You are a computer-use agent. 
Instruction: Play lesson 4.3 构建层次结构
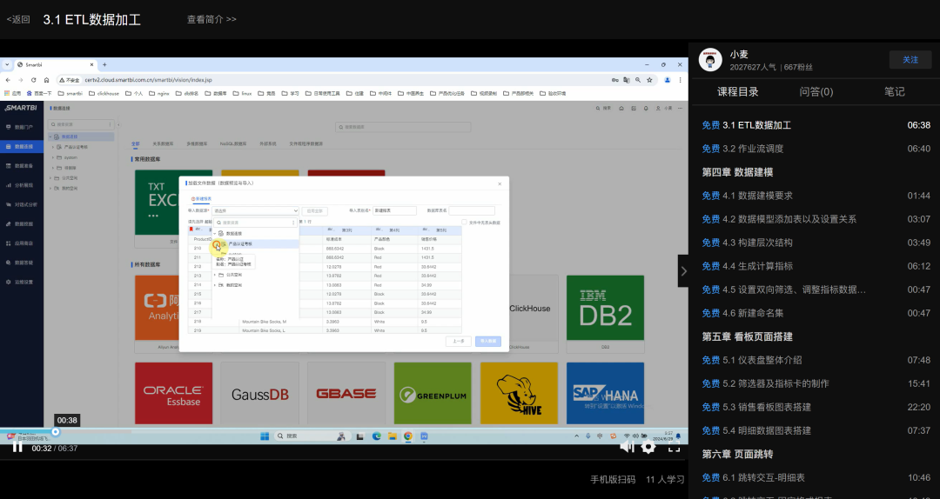click(x=816, y=243)
